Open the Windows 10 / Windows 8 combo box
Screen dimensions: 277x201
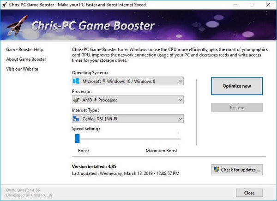tap(128, 81)
